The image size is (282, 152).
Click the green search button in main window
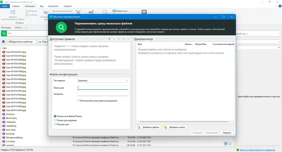click(4, 33)
